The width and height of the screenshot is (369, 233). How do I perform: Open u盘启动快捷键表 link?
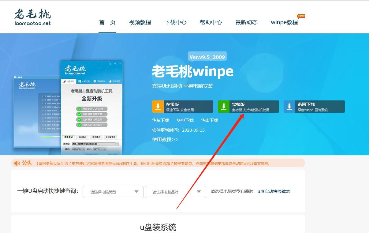pos(274,191)
